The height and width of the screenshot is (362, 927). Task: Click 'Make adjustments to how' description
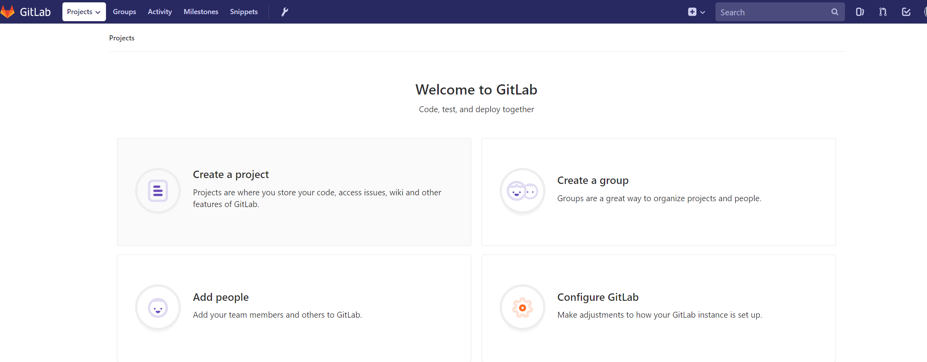659,315
